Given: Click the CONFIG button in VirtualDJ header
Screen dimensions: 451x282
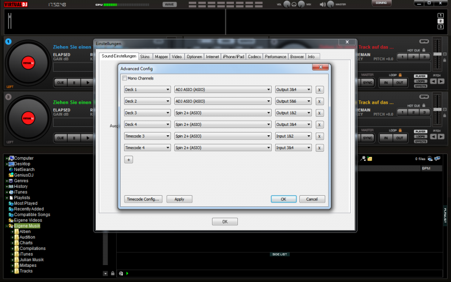Looking at the screenshot, I should (x=381, y=3).
